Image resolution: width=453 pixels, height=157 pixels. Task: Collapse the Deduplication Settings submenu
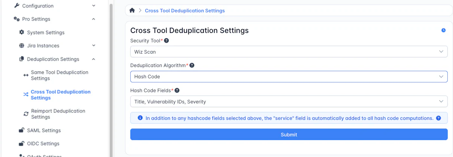(x=94, y=59)
